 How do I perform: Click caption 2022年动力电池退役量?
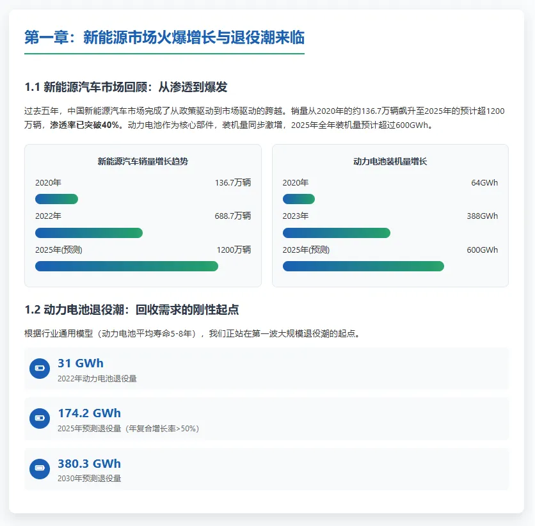point(97,379)
